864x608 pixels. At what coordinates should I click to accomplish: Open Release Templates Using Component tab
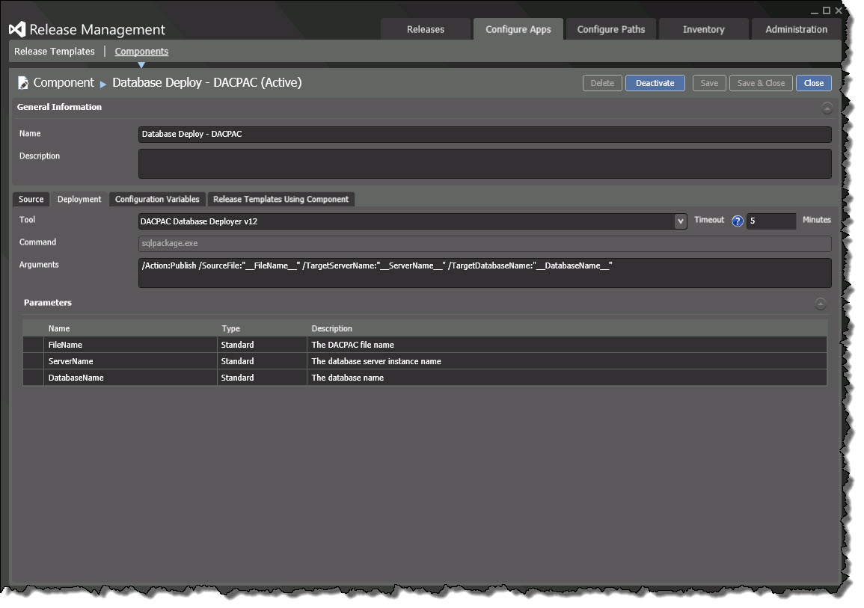pyautogui.click(x=281, y=200)
